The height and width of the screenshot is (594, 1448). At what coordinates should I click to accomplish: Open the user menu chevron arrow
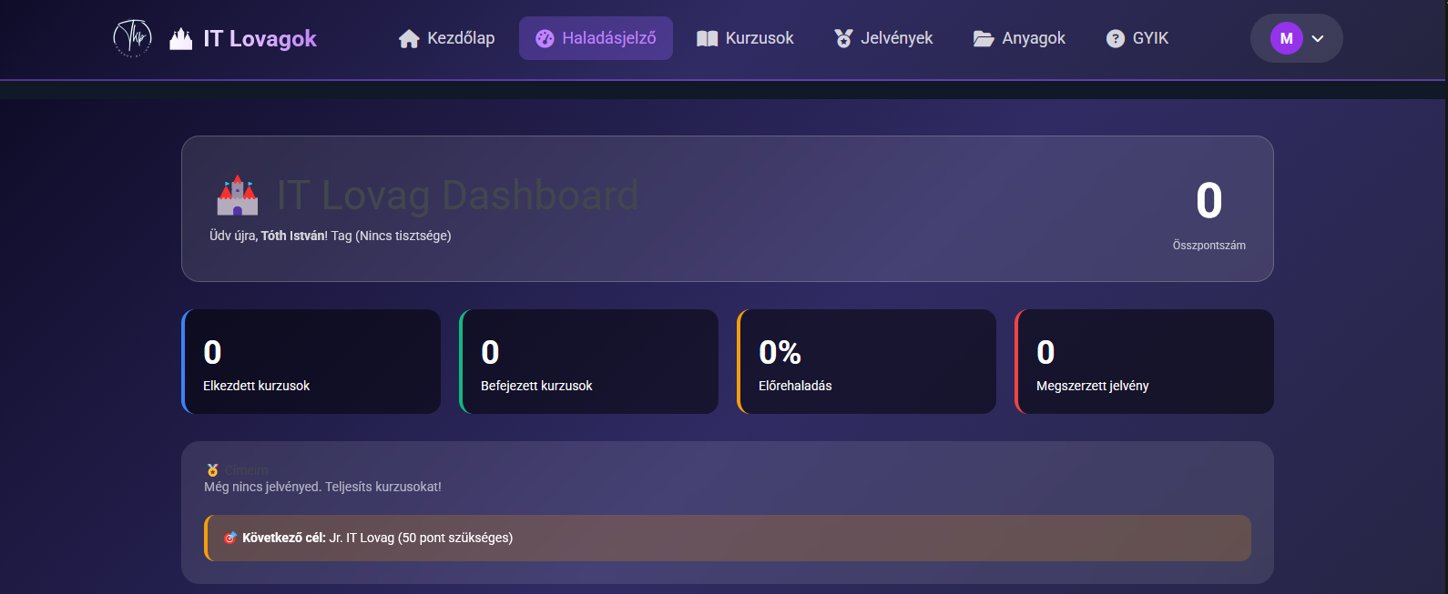tap(1318, 38)
